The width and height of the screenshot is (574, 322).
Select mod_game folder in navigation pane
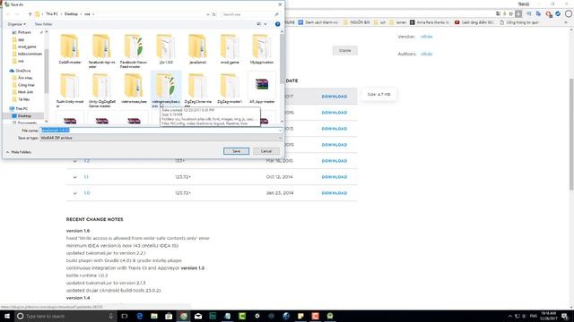[27, 47]
